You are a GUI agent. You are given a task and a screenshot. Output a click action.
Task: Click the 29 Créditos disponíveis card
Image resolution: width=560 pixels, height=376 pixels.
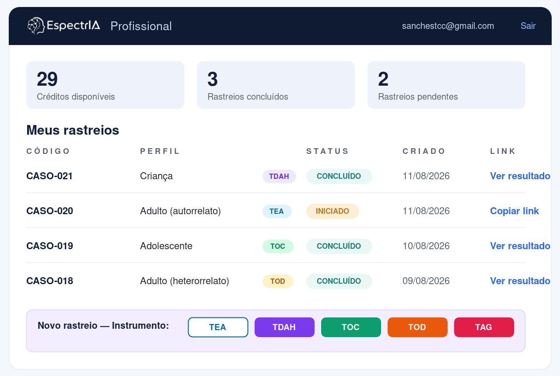105,85
